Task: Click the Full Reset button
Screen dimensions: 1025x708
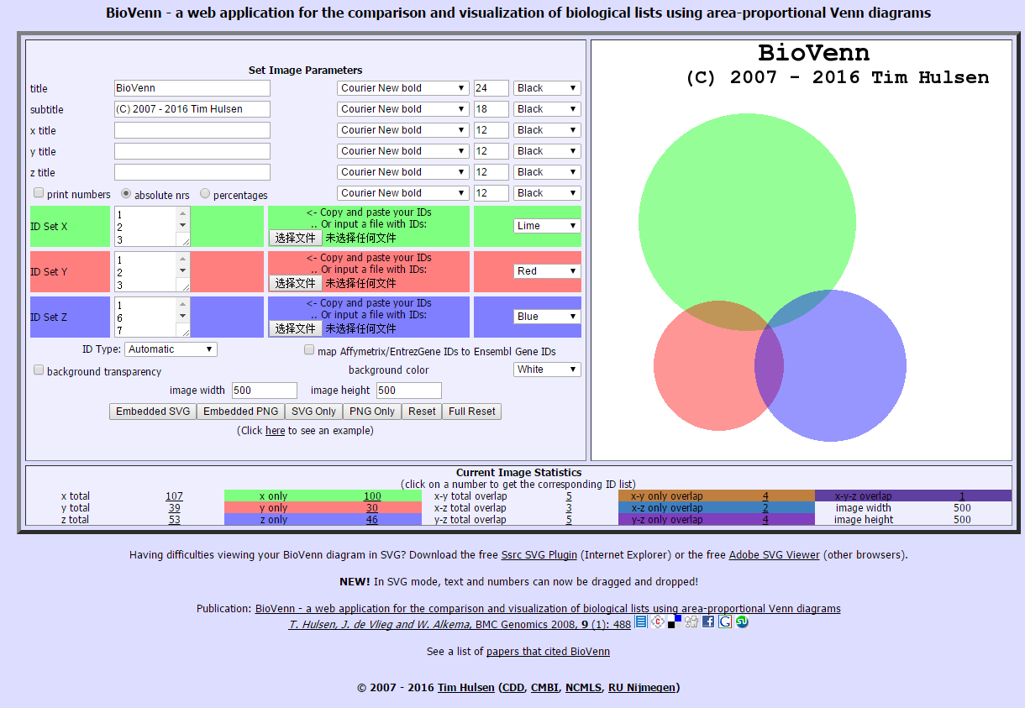Action: [471, 412]
